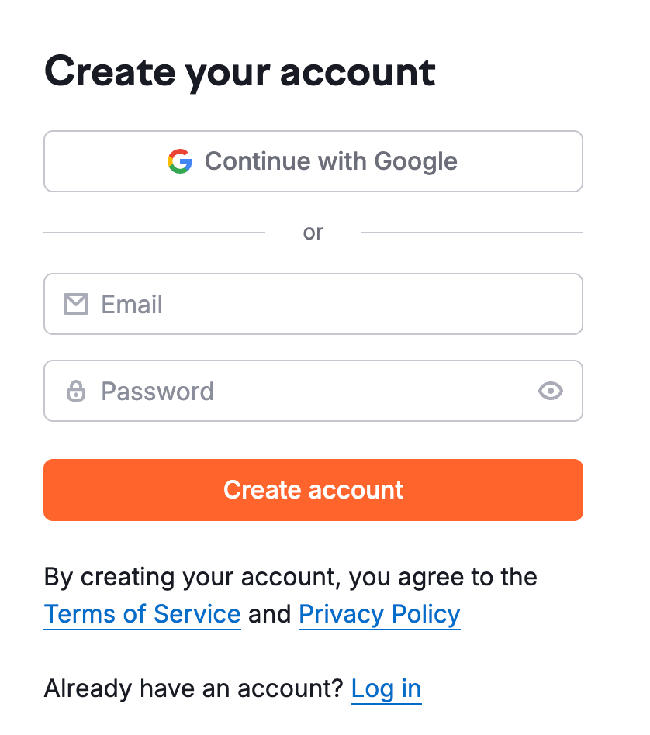Open the Terms of Service page
This screenshot has width=650, height=735.
142,613
